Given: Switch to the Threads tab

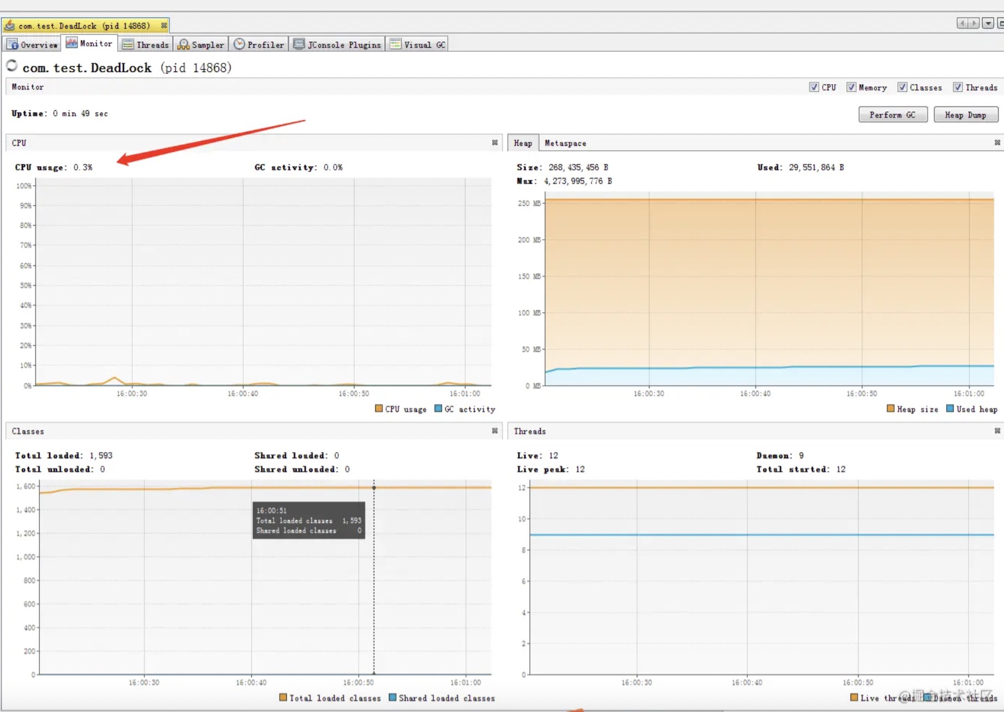Looking at the screenshot, I should pos(145,45).
